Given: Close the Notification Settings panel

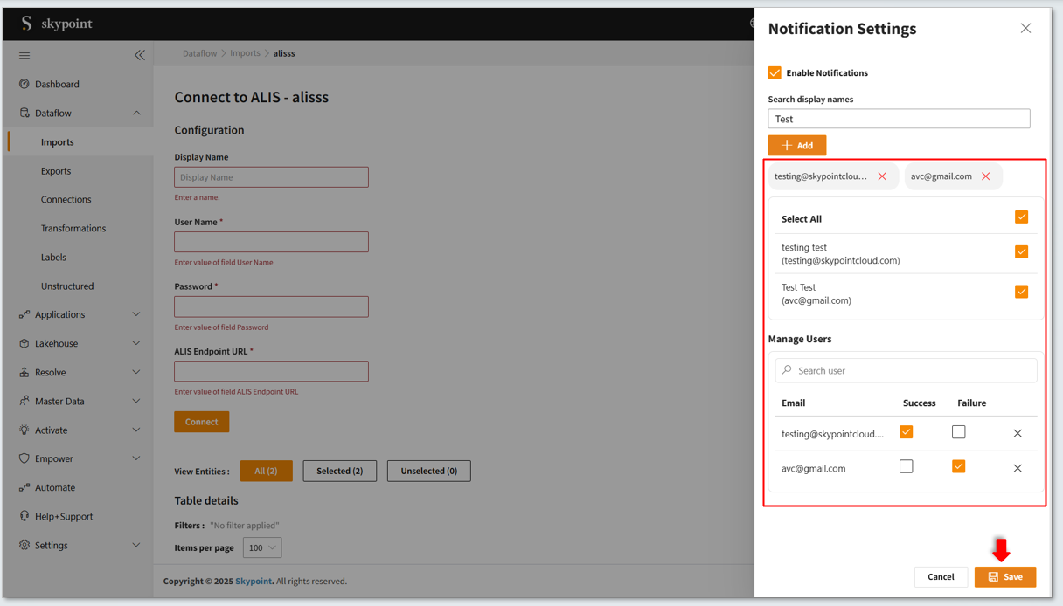Looking at the screenshot, I should click(1025, 29).
